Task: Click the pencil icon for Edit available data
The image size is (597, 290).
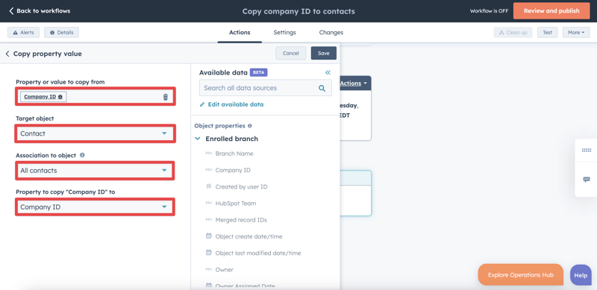Action: [x=202, y=104]
